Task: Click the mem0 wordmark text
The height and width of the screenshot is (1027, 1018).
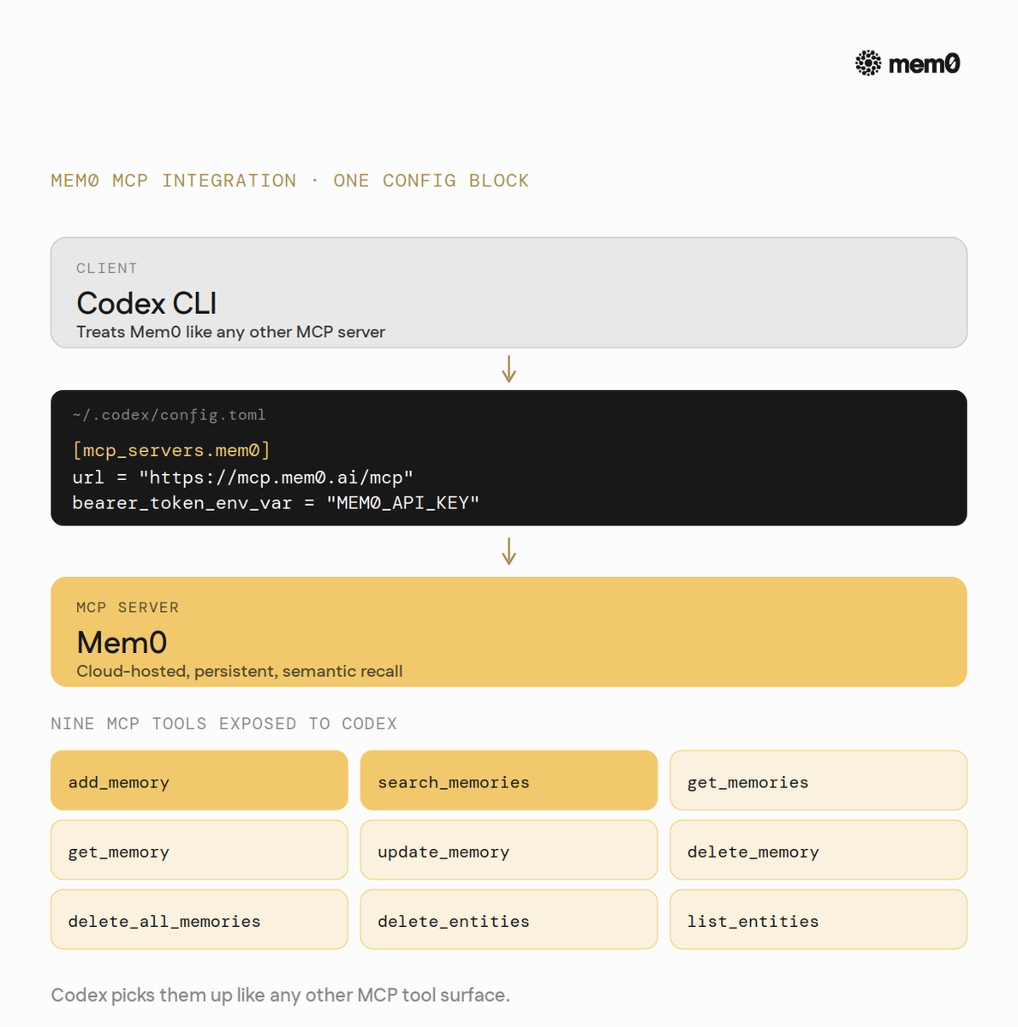Action: coord(925,64)
